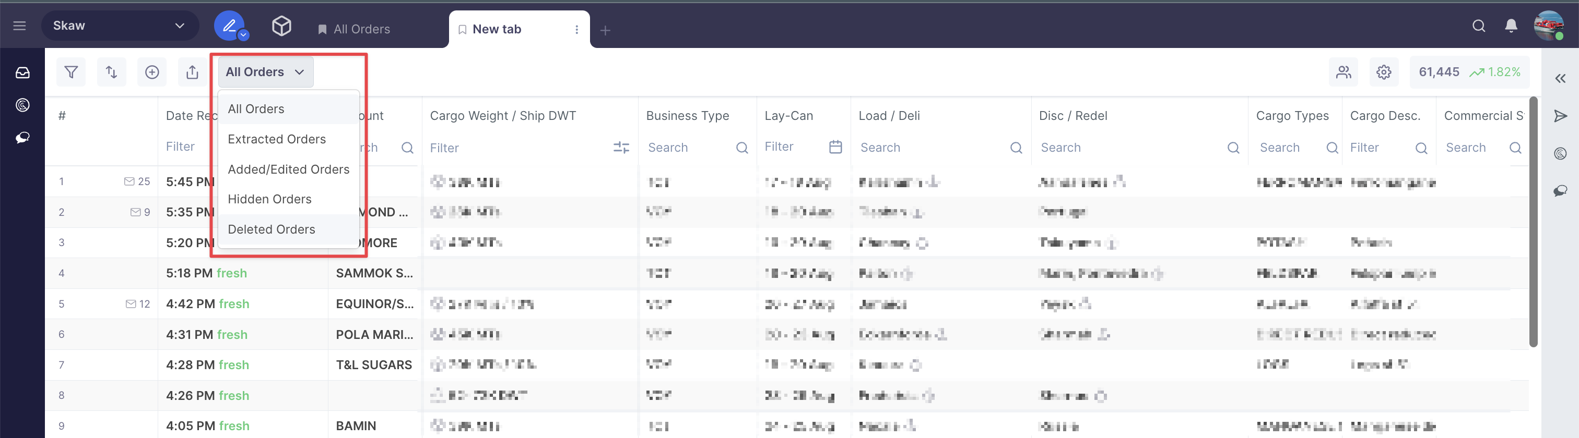Open the inbox icon in left sidebar
The height and width of the screenshot is (438, 1579).
coord(22,73)
